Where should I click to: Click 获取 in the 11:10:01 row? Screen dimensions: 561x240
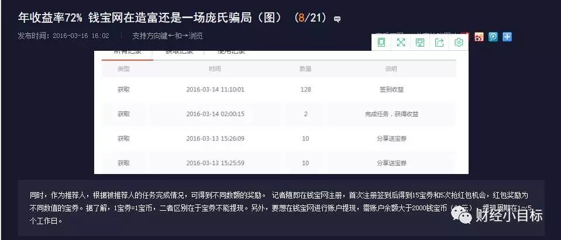tap(123, 89)
